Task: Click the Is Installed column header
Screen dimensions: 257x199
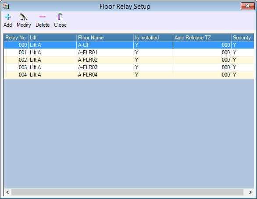Action: pyautogui.click(x=153, y=38)
